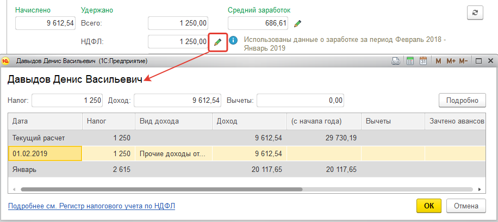Click the Вычеты input field
498x222 pixels.
pyautogui.click(x=300, y=100)
